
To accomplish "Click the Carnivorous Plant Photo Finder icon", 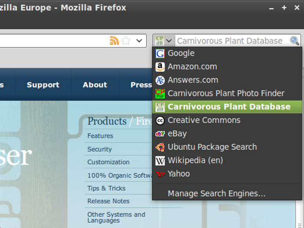I will click(x=160, y=94).
